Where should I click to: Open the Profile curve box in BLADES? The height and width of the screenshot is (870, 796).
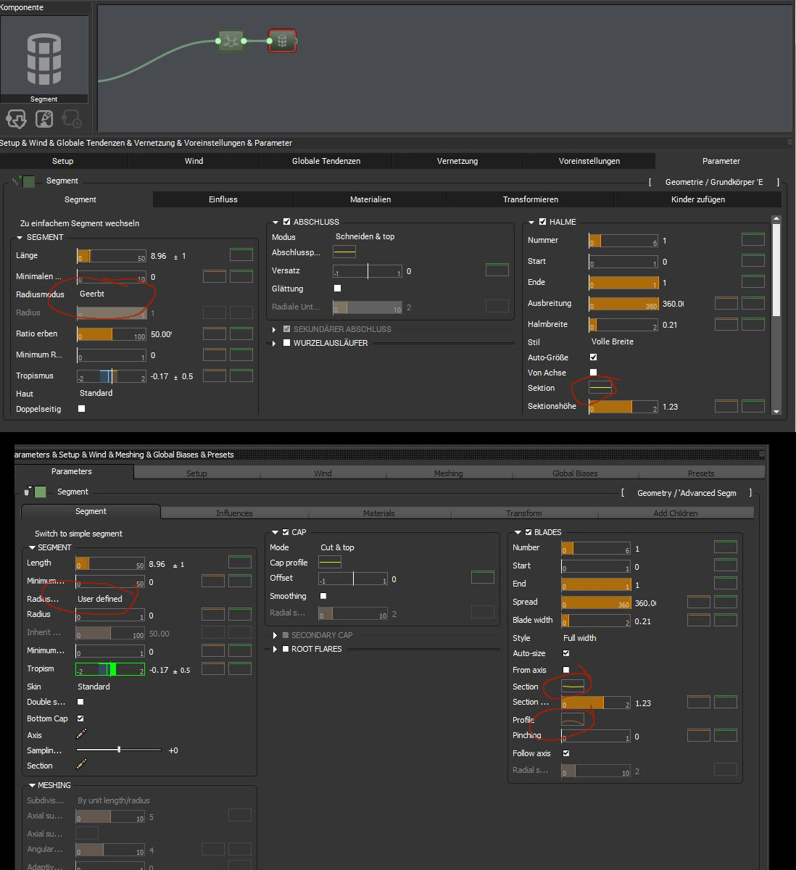573,720
